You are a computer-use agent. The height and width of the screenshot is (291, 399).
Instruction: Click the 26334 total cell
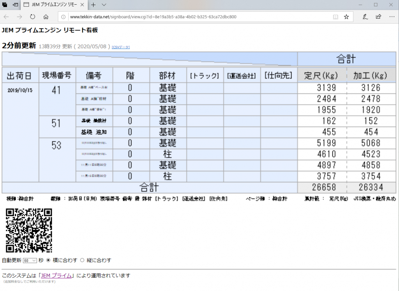tap(371, 188)
